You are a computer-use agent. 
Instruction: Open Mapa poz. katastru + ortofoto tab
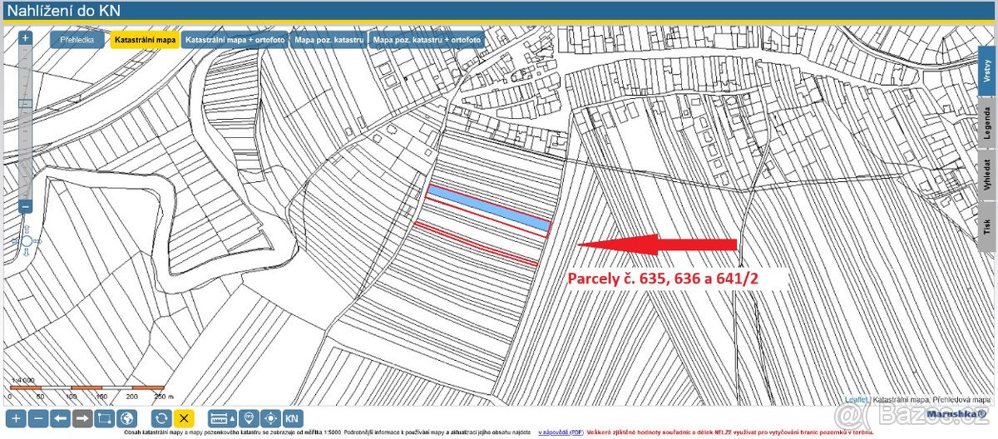point(427,40)
